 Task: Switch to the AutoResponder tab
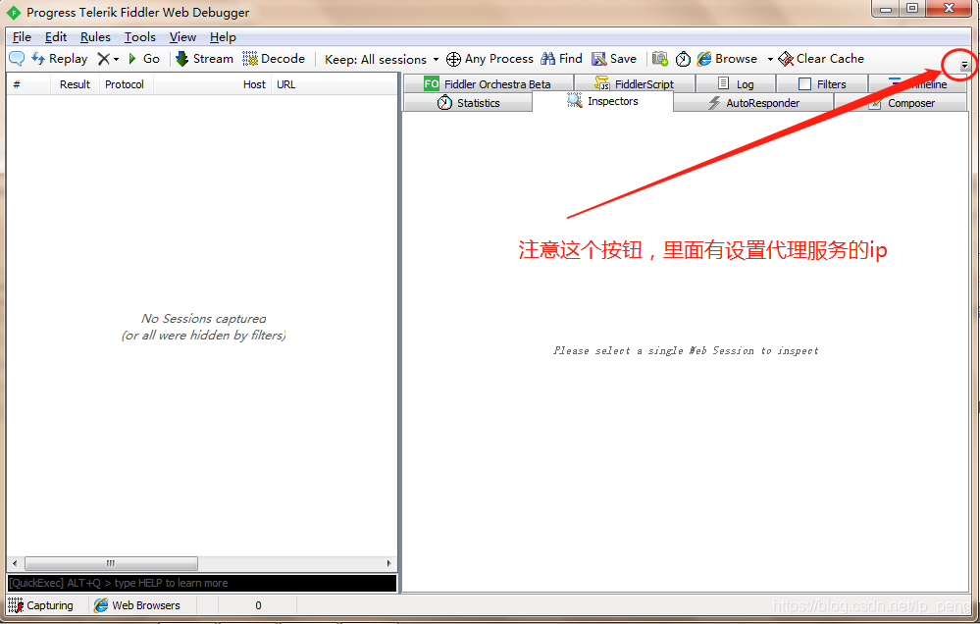click(753, 103)
